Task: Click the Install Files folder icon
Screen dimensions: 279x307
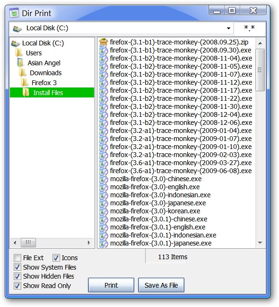Action: [x=26, y=92]
